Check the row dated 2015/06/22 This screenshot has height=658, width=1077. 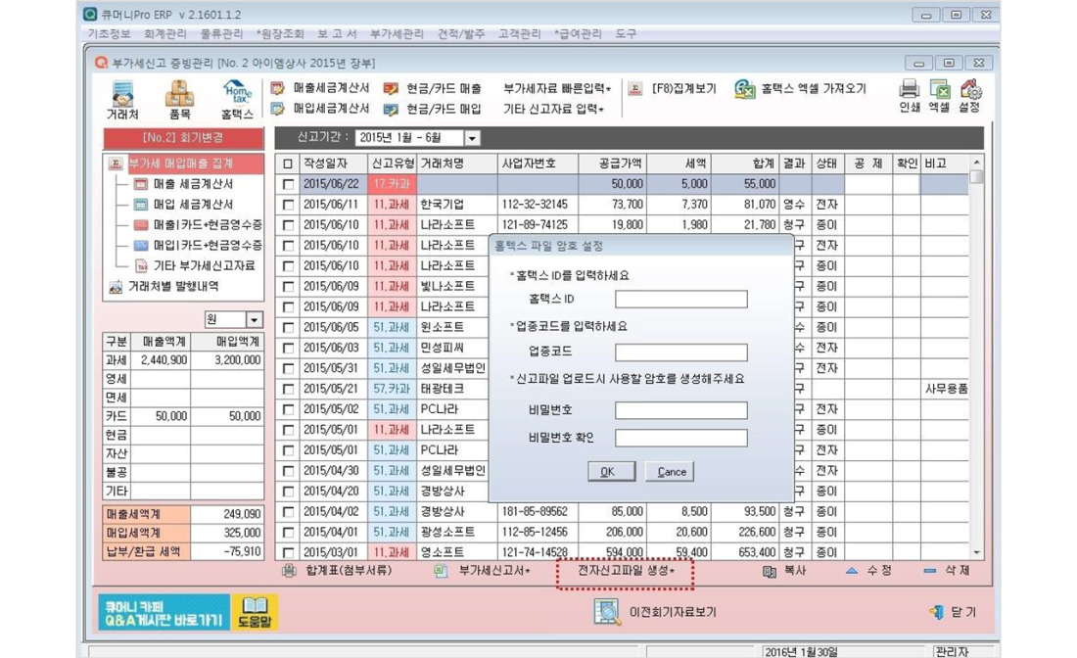point(288,184)
